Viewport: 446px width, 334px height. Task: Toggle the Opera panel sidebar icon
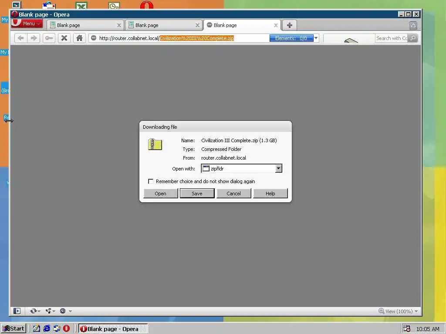coord(17,311)
